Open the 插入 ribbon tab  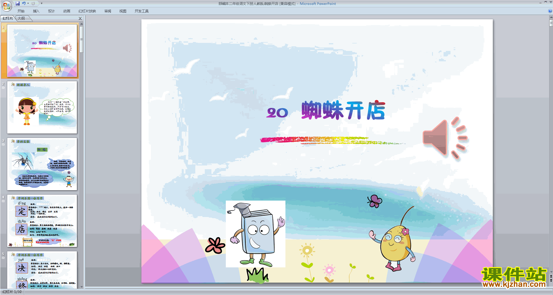[x=36, y=11]
